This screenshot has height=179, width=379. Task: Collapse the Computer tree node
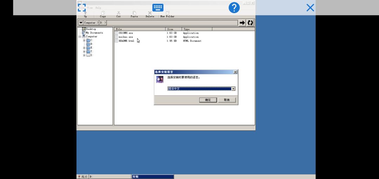[80, 37]
